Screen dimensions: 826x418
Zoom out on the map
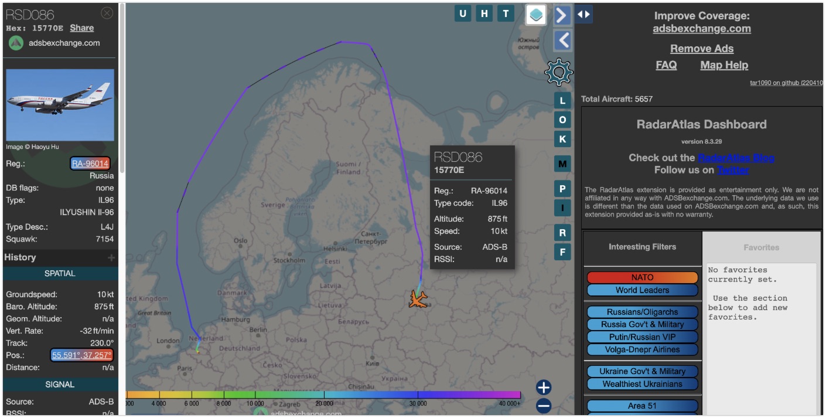pos(544,406)
